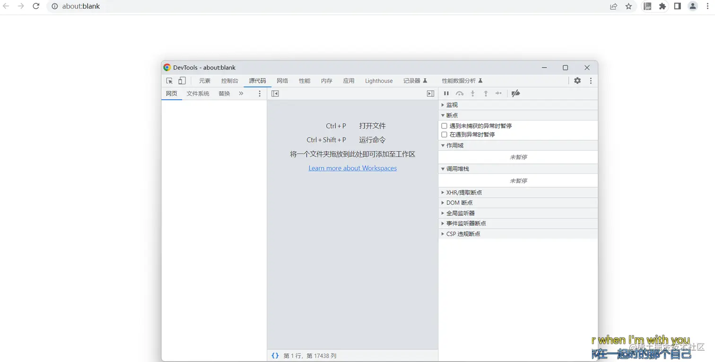Image resolution: width=715 pixels, height=362 pixels.
Task: Open DevTools three-dot customize menu
Action: (591, 81)
